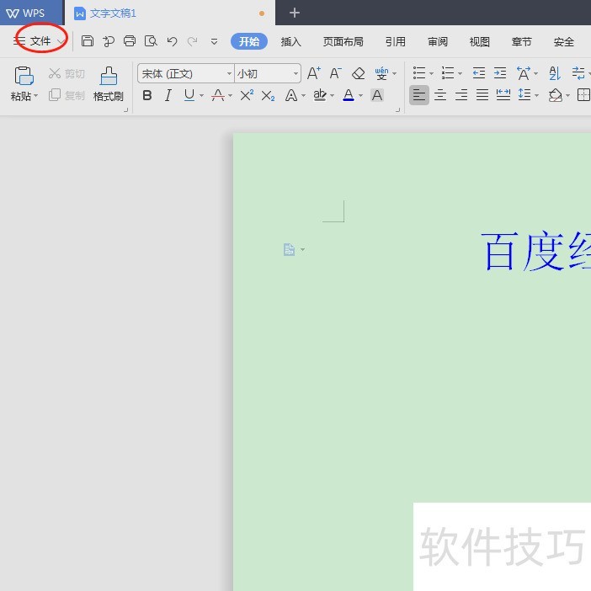Click the distributed alignment icon

(503, 95)
